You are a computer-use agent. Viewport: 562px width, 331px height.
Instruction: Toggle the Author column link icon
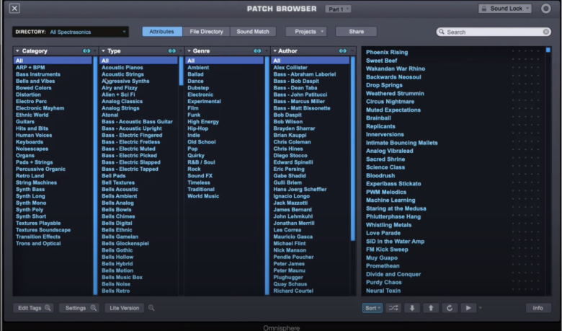[343, 51]
